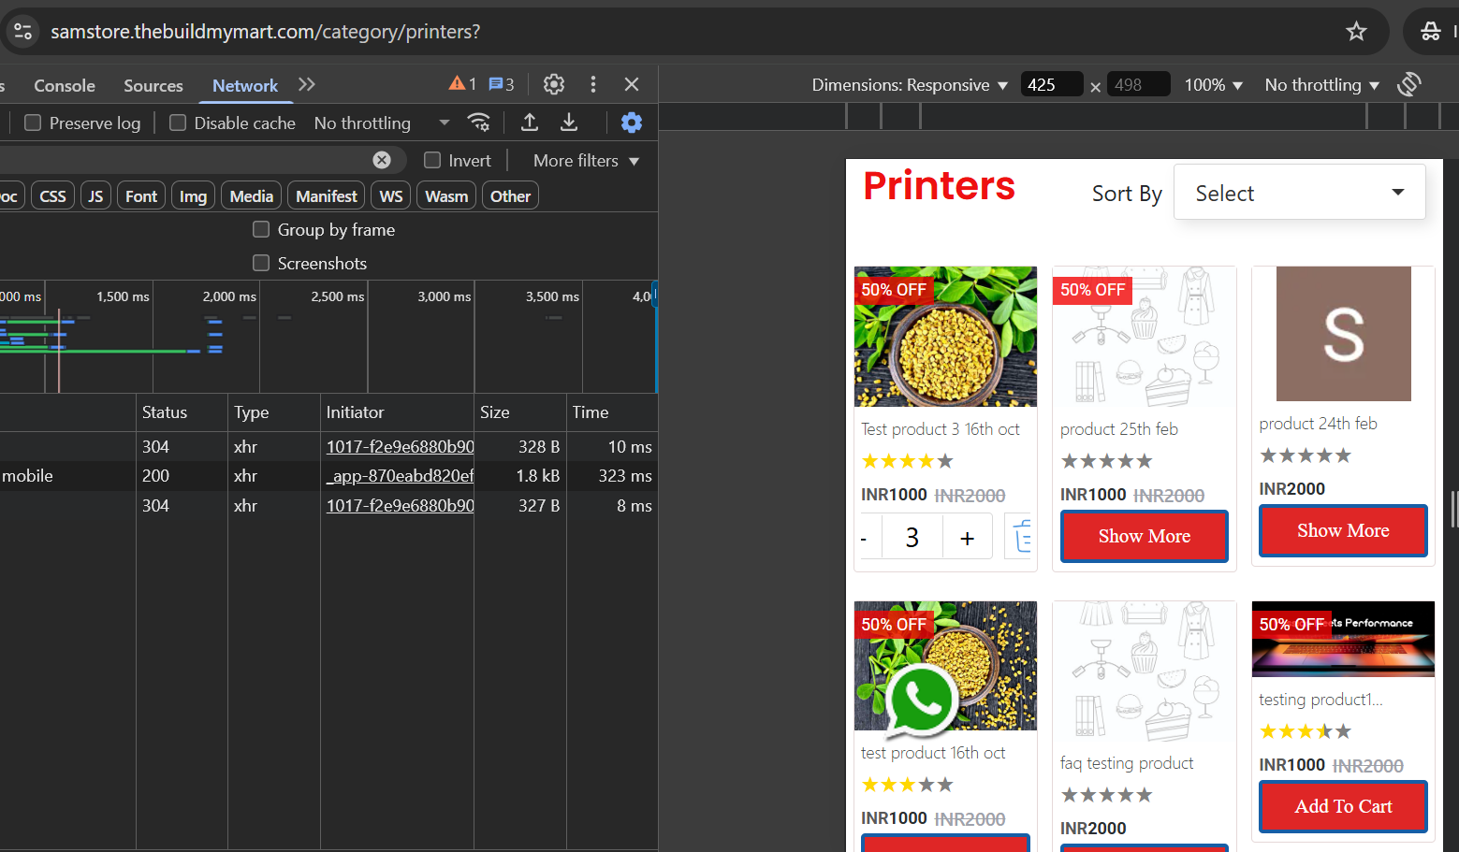Check the Invert filter checkbox
This screenshot has width=1459, height=852.
click(432, 160)
